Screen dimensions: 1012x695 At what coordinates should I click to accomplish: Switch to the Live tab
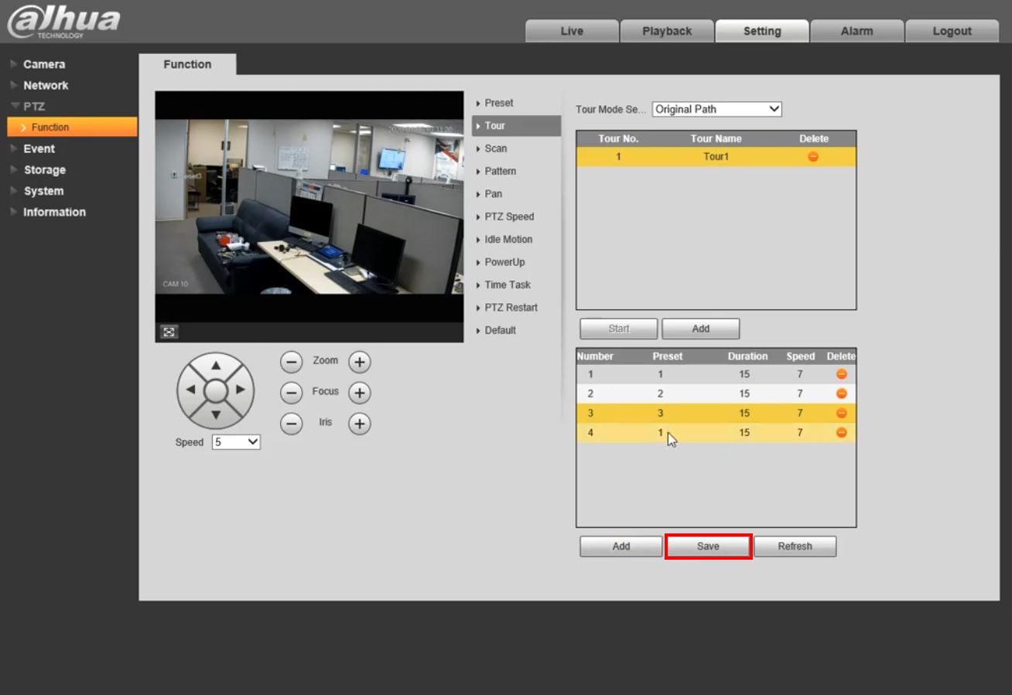click(x=572, y=31)
